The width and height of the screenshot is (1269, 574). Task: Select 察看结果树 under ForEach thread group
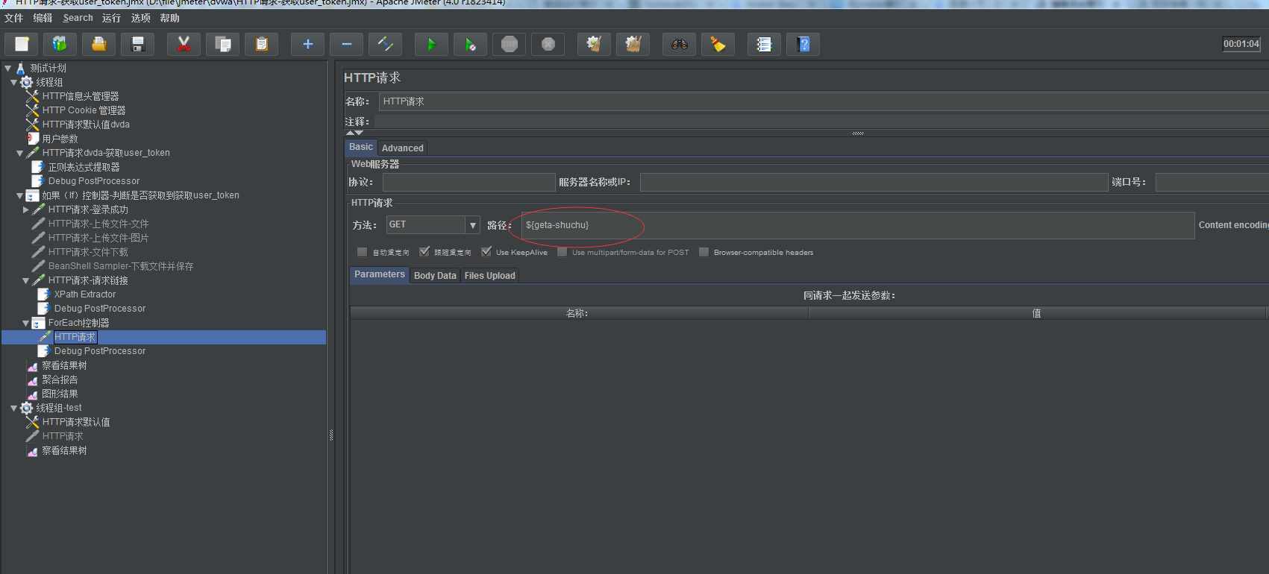64,365
